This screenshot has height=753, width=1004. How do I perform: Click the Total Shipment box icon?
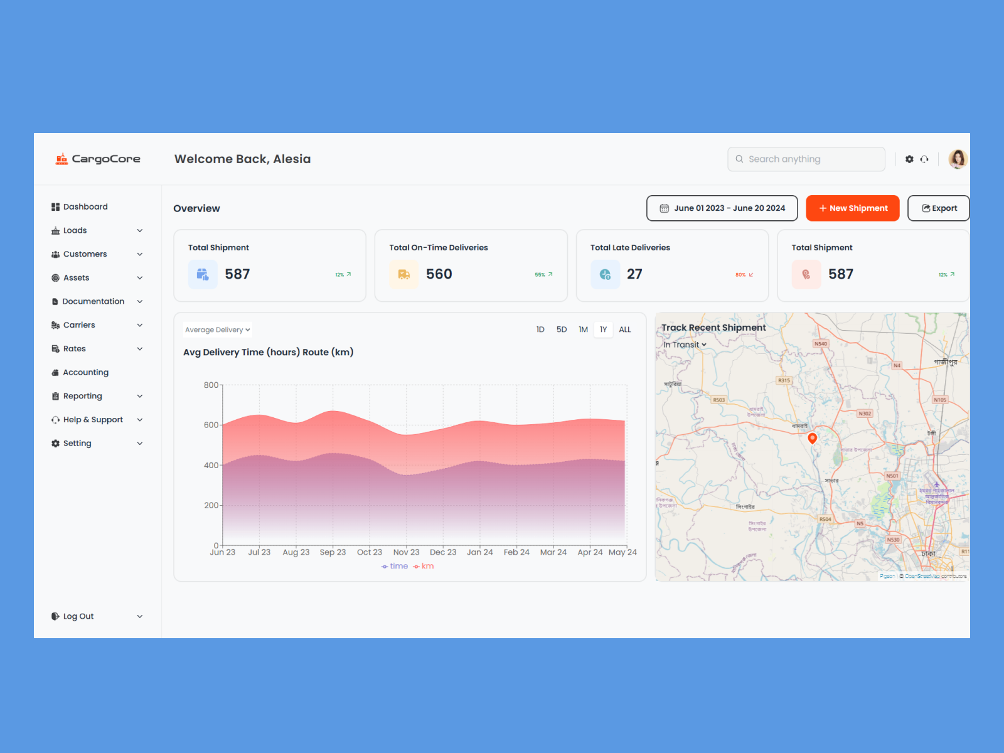click(x=203, y=274)
